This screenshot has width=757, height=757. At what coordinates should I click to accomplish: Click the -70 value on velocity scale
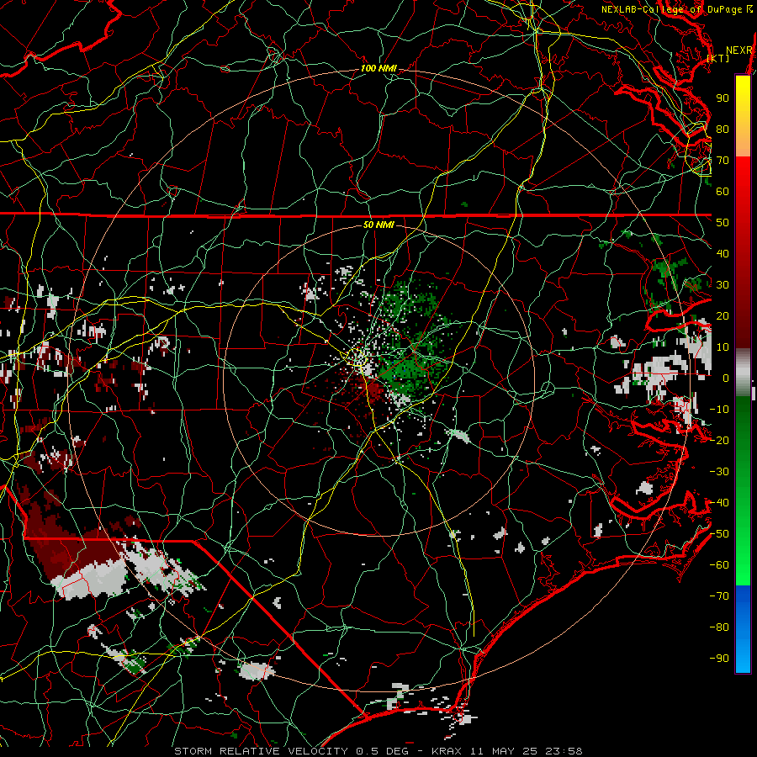click(x=719, y=596)
